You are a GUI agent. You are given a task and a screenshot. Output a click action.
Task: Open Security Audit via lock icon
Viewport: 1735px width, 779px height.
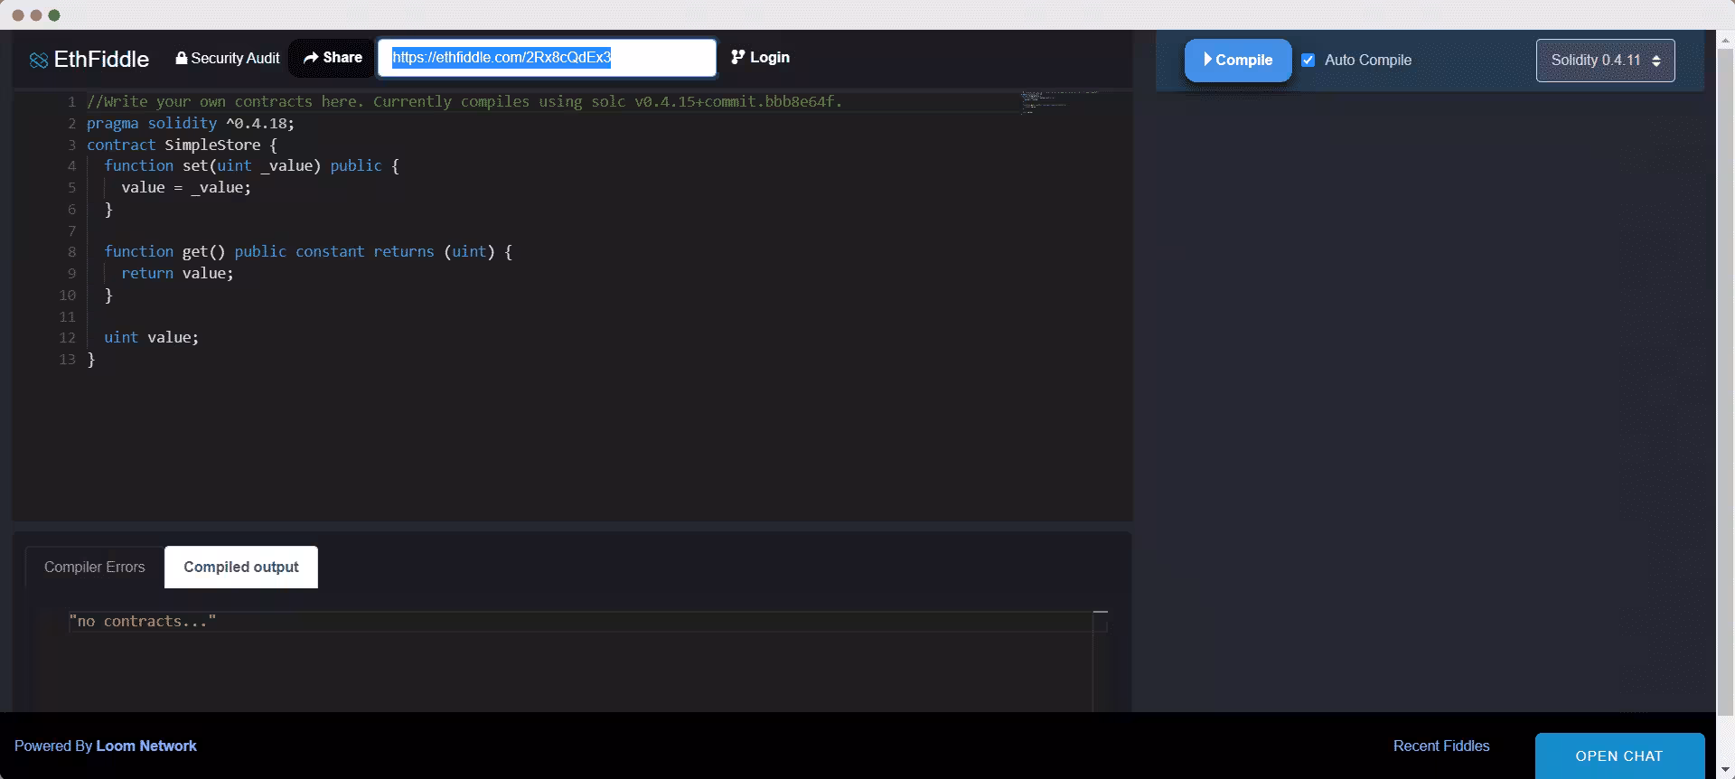[x=182, y=58]
